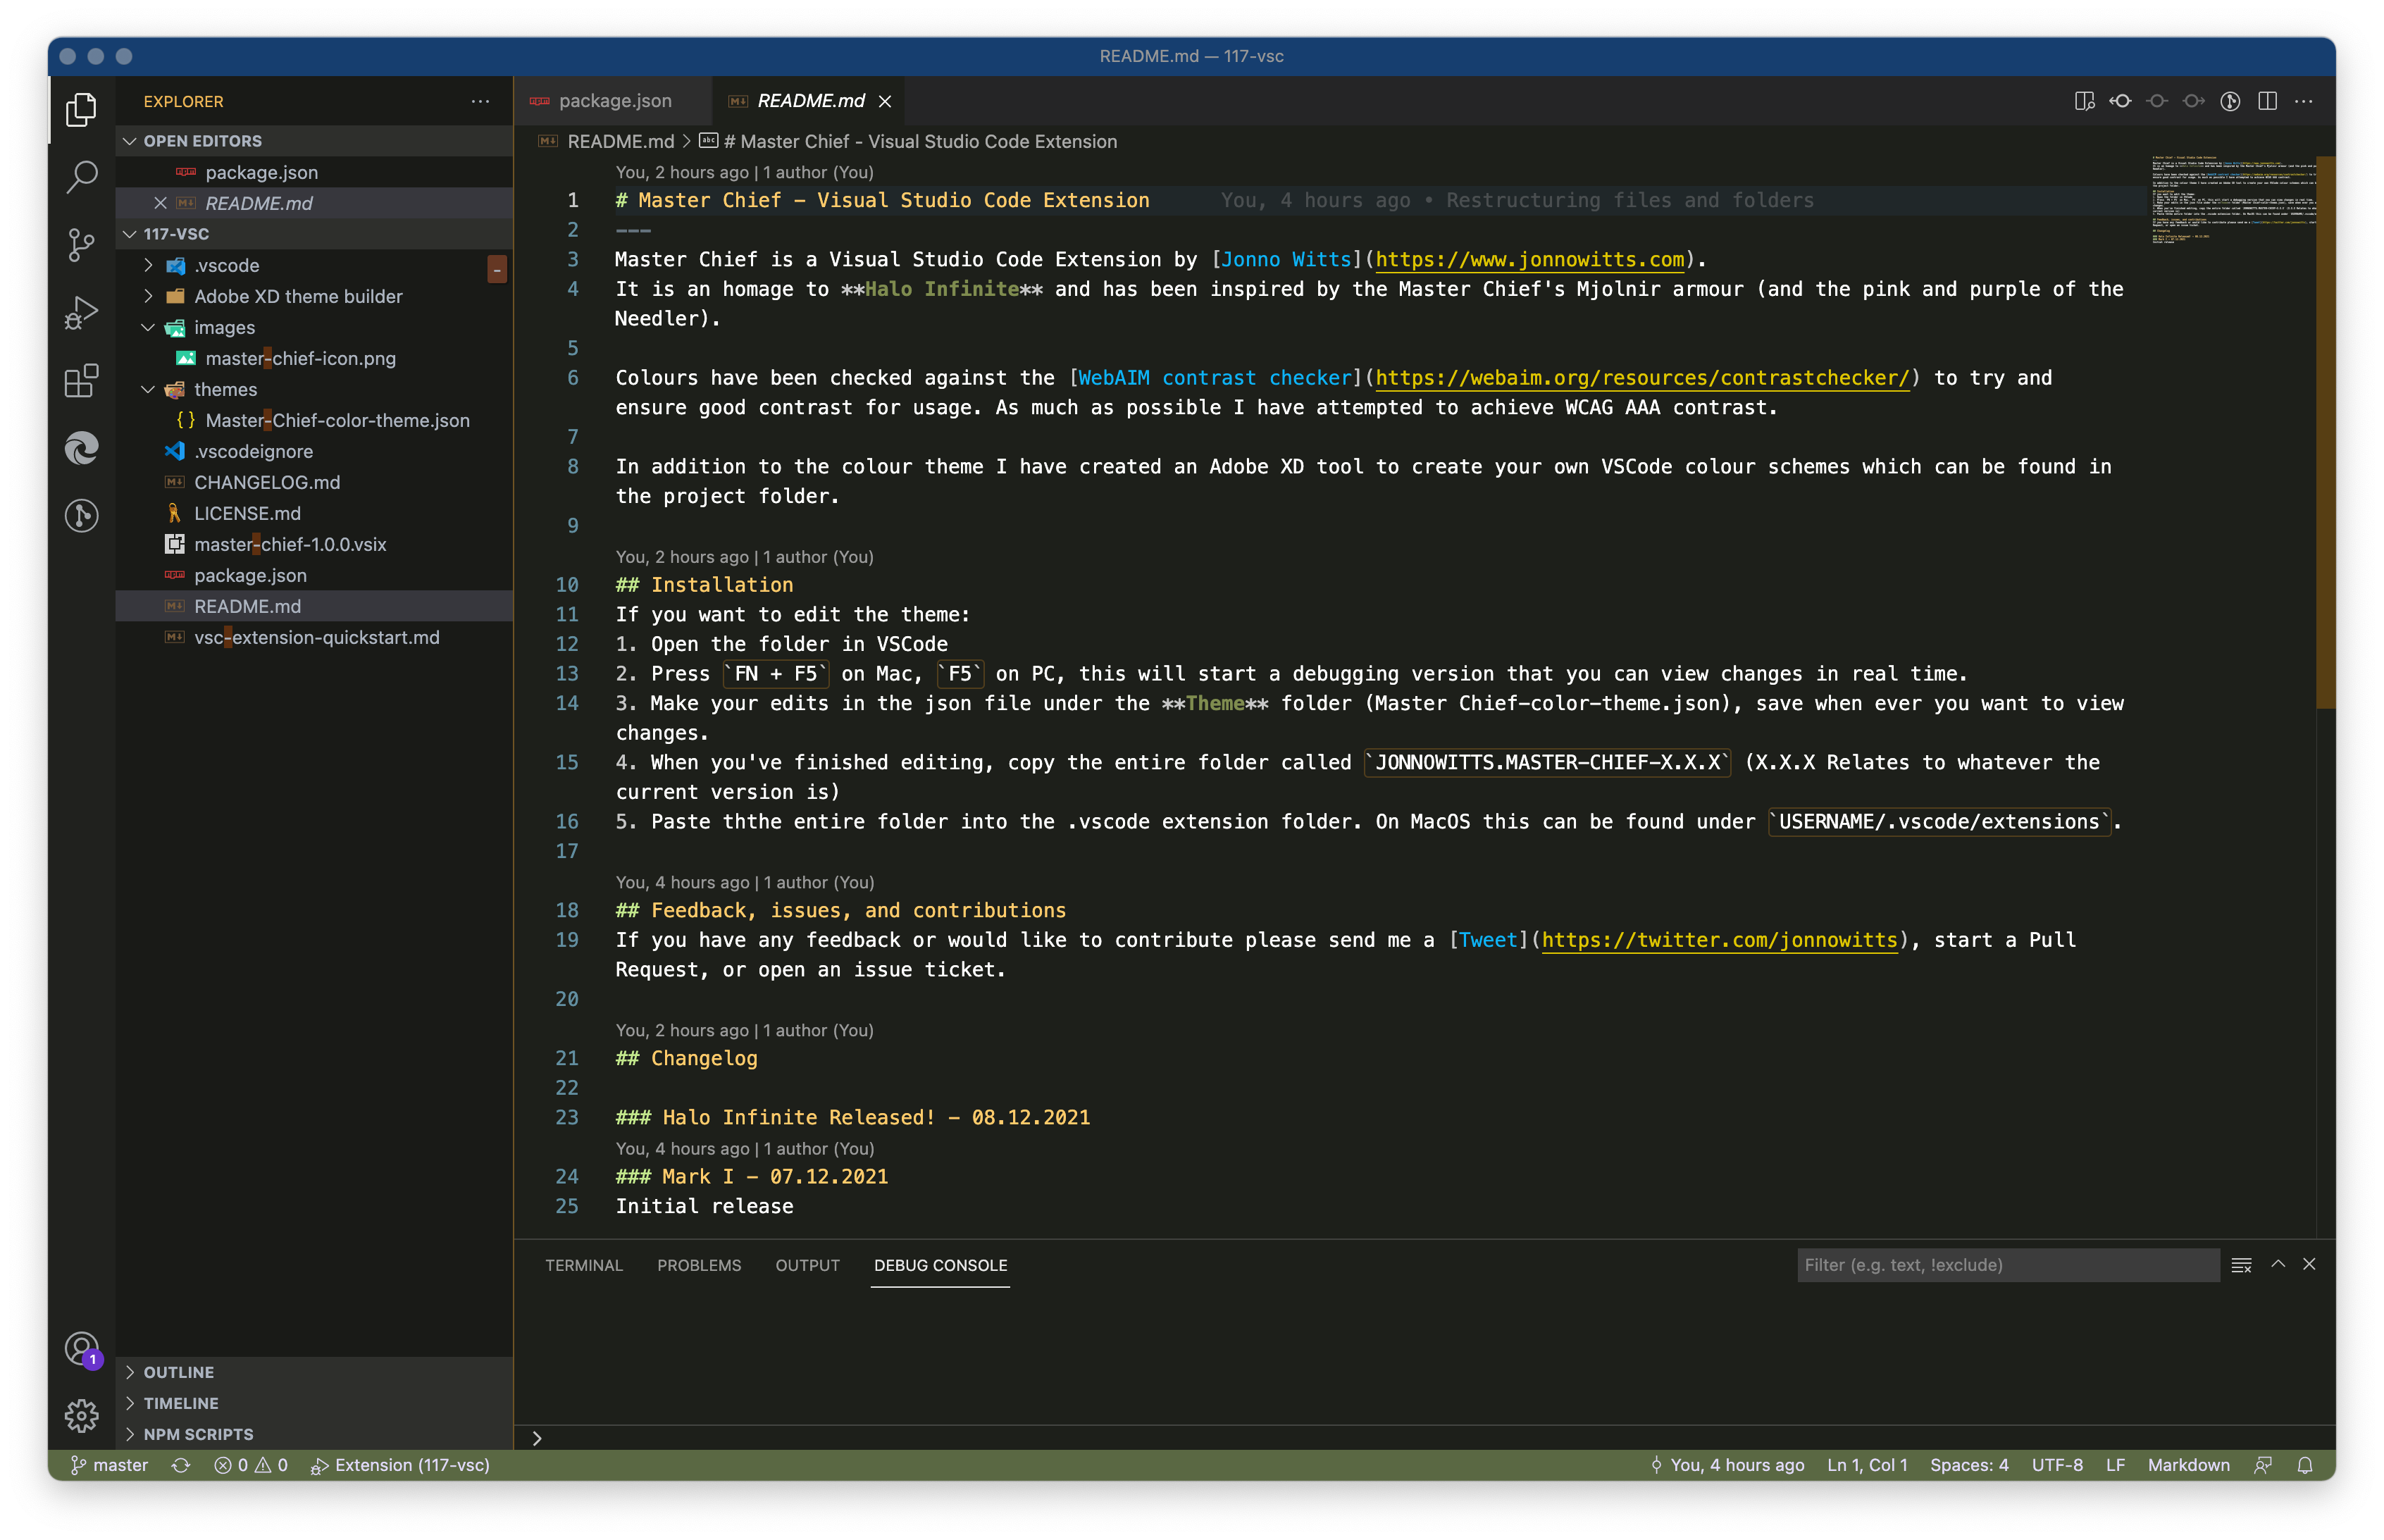Close the bottom panel
2384x1540 pixels.
pyautogui.click(x=2309, y=1264)
